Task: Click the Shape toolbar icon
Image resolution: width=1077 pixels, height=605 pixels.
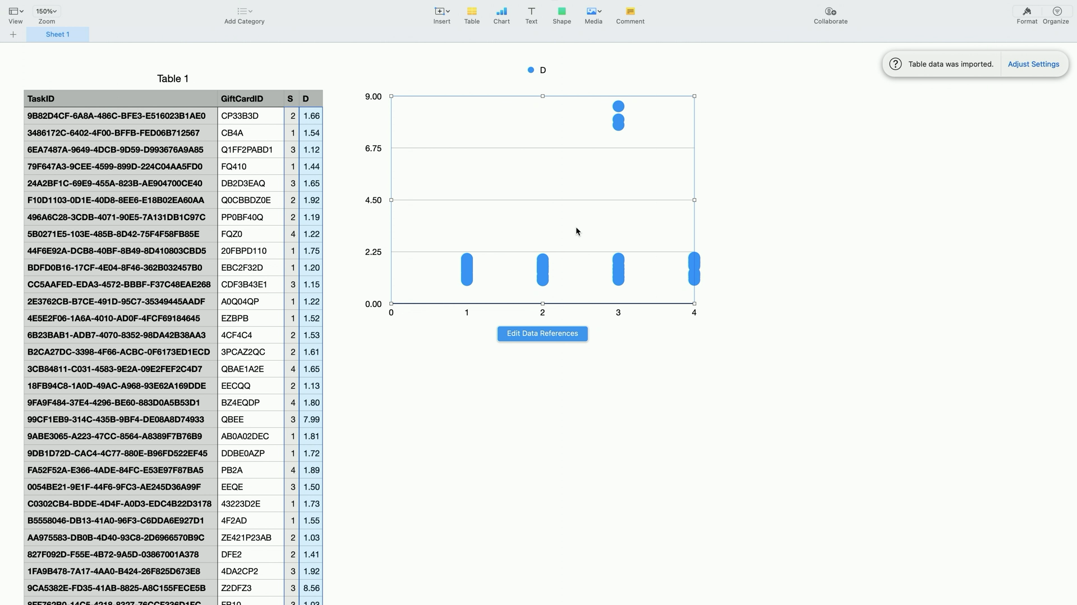Action: point(561,11)
